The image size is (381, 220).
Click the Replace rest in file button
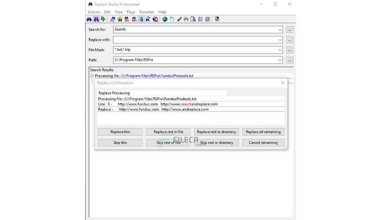(168, 132)
